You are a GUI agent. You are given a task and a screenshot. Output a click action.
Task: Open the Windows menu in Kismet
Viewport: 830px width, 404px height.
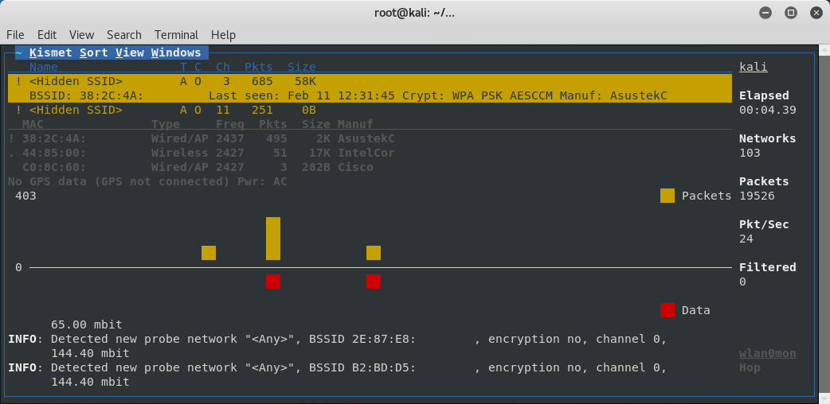click(176, 52)
